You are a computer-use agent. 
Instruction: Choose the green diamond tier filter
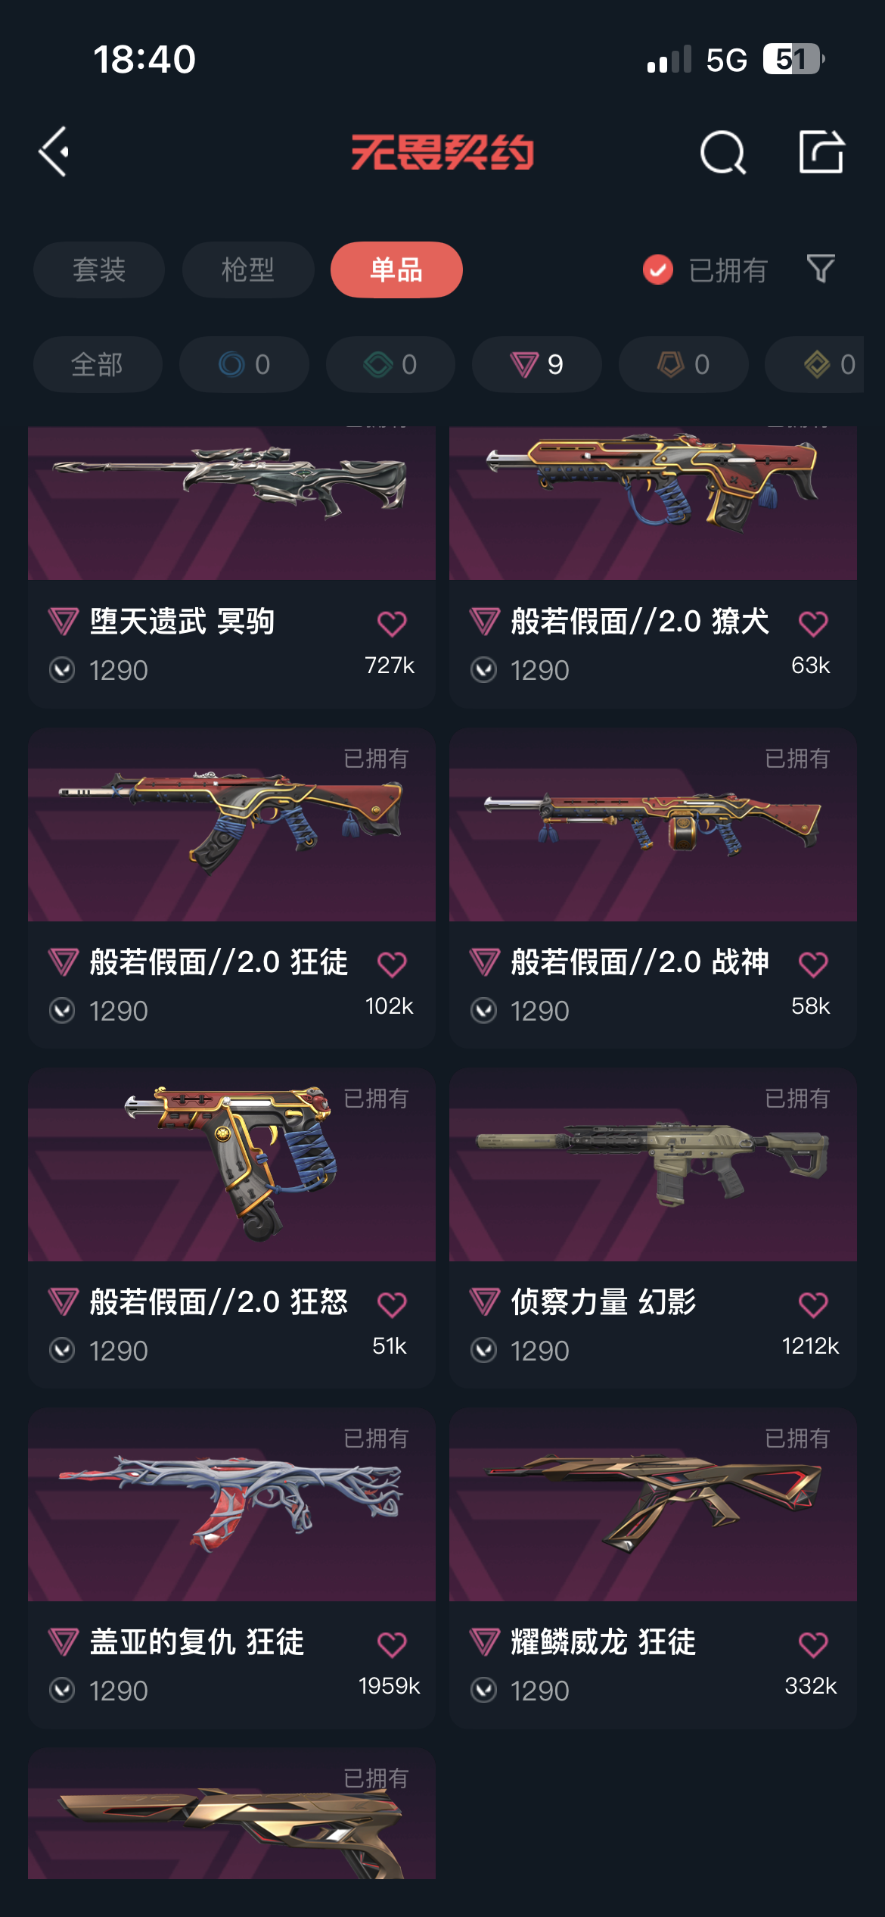390,364
